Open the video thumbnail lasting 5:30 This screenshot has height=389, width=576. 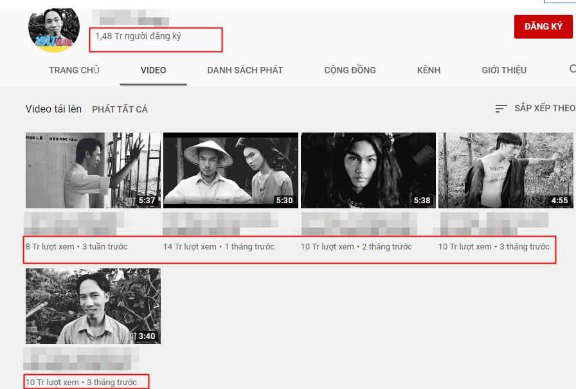point(231,170)
